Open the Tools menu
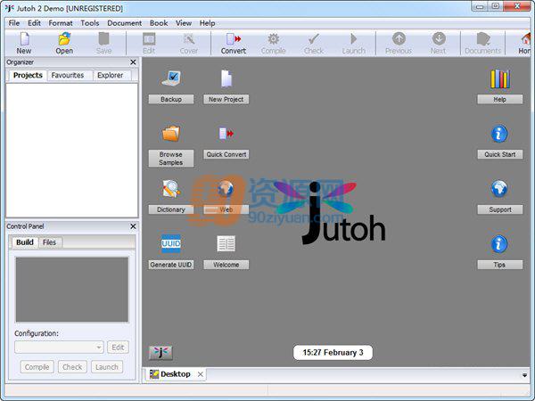 pos(90,23)
